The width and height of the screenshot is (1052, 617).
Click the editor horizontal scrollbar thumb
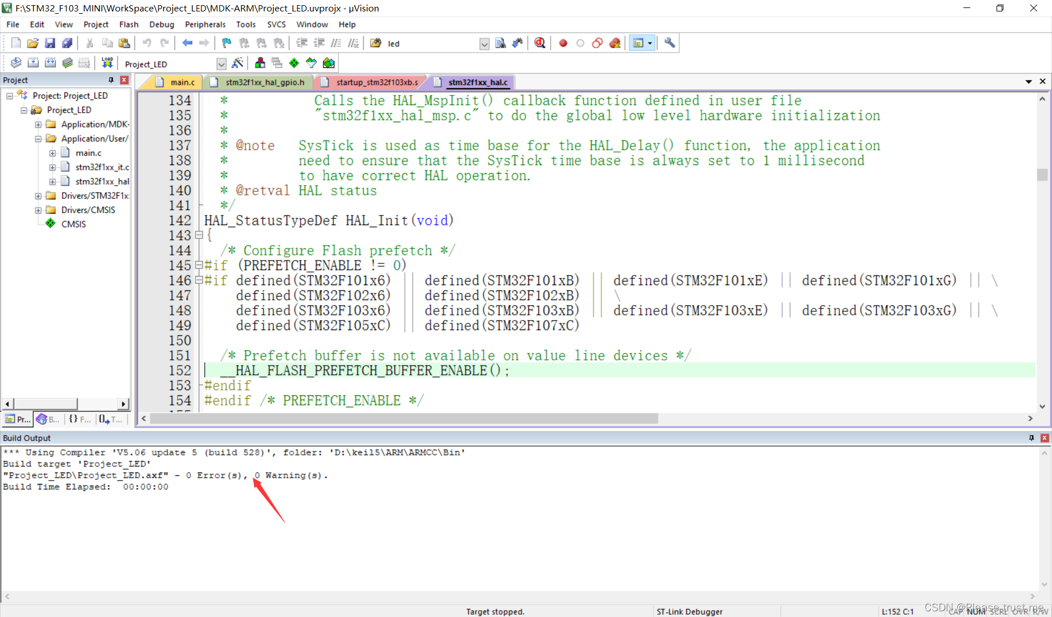click(x=404, y=419)
